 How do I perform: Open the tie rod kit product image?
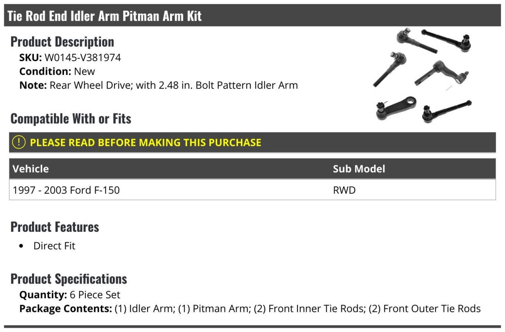click(423, 76)
